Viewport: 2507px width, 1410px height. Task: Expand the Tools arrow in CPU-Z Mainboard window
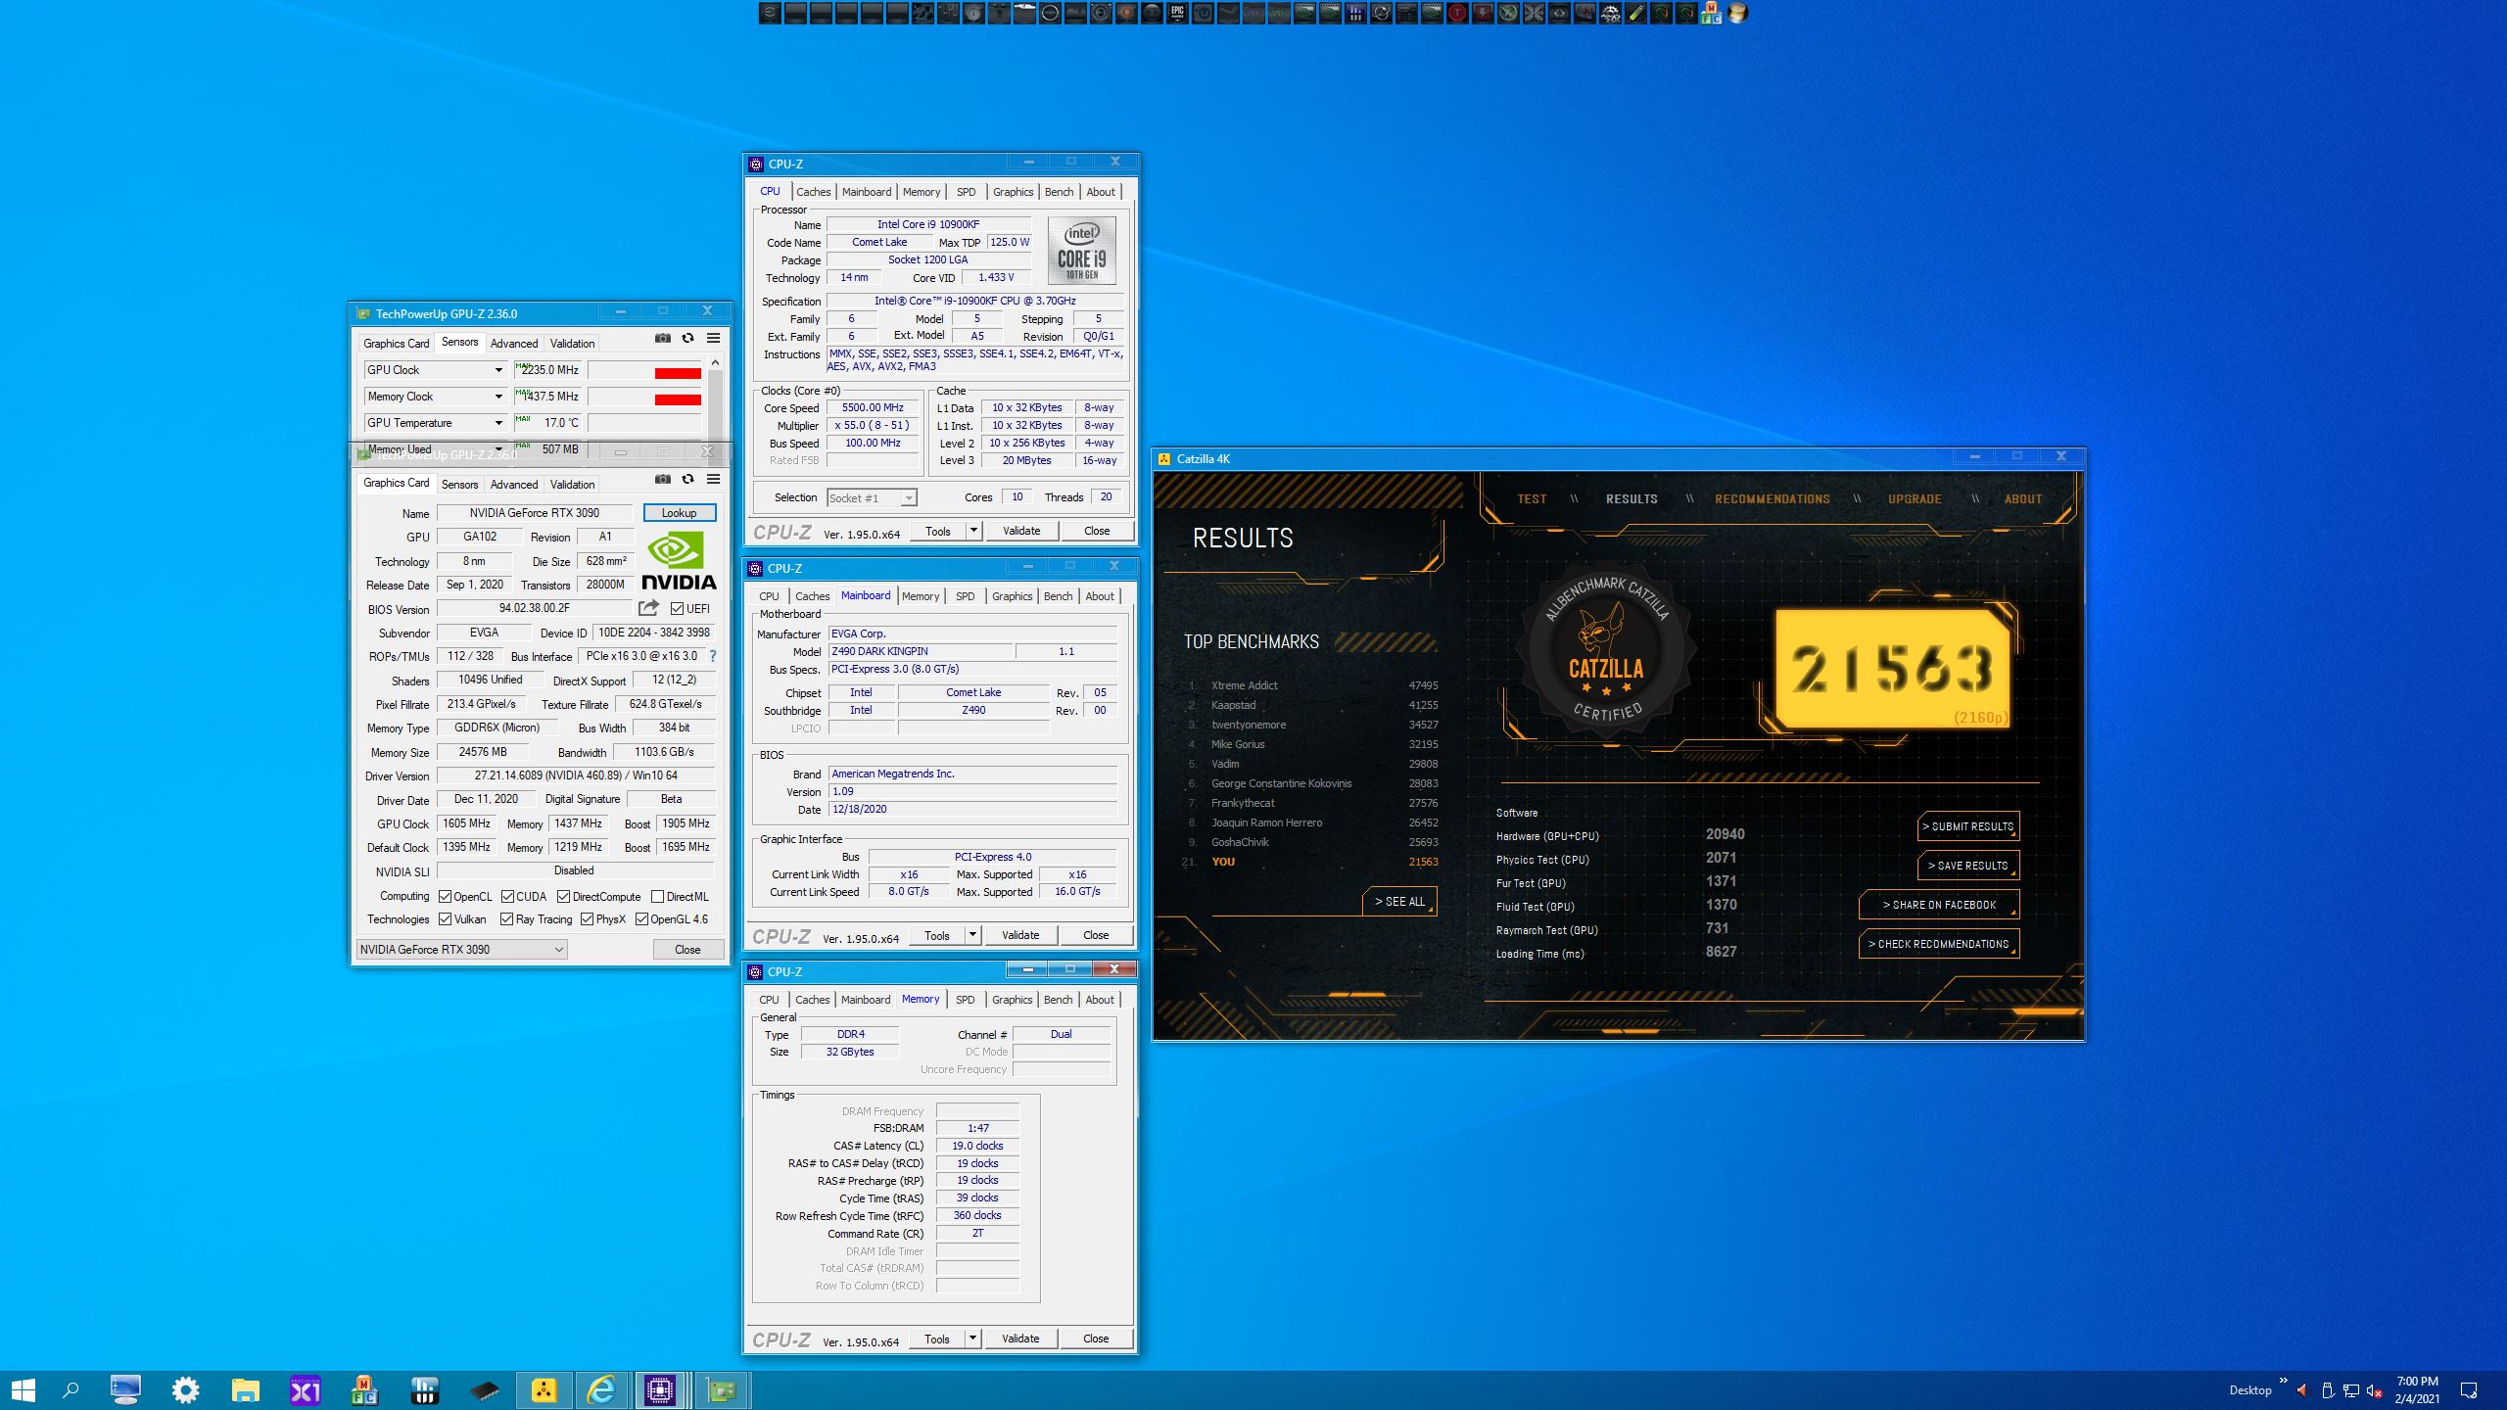(972, 935)
